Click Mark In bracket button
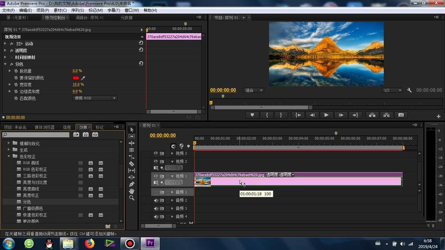Image resolution: width=445 pixels, height=250 pixels. (267, 115)
